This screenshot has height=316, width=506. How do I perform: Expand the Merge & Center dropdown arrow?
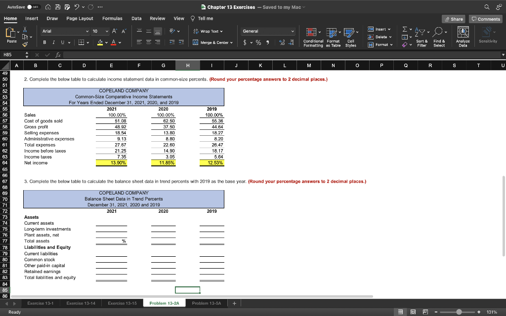[231, 42]
